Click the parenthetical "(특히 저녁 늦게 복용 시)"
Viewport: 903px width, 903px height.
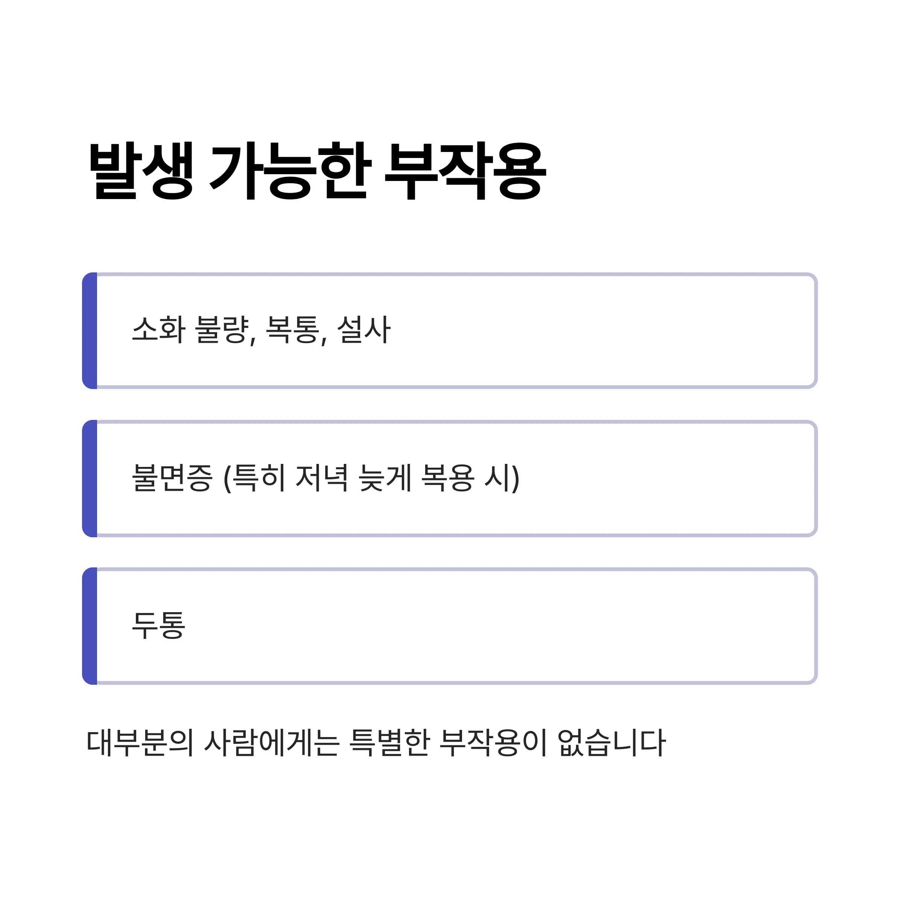click(x=372, y=477)
